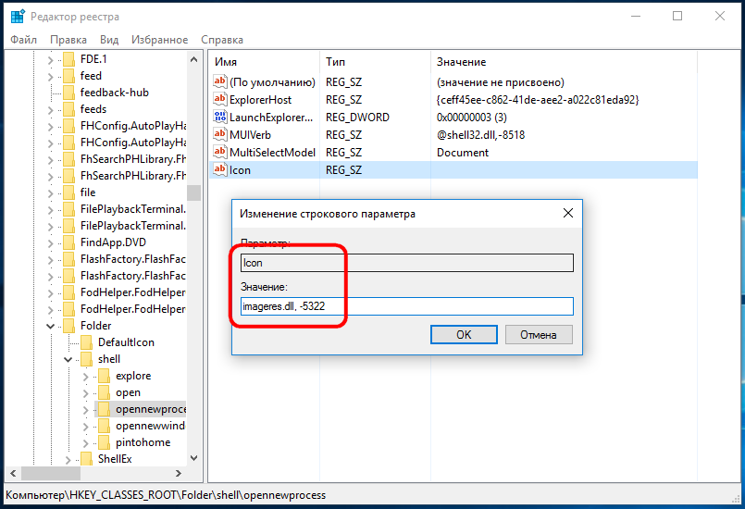Open the Файл menu
The height and width of the screenshot is (509, 745).
[x=23, y=40]
